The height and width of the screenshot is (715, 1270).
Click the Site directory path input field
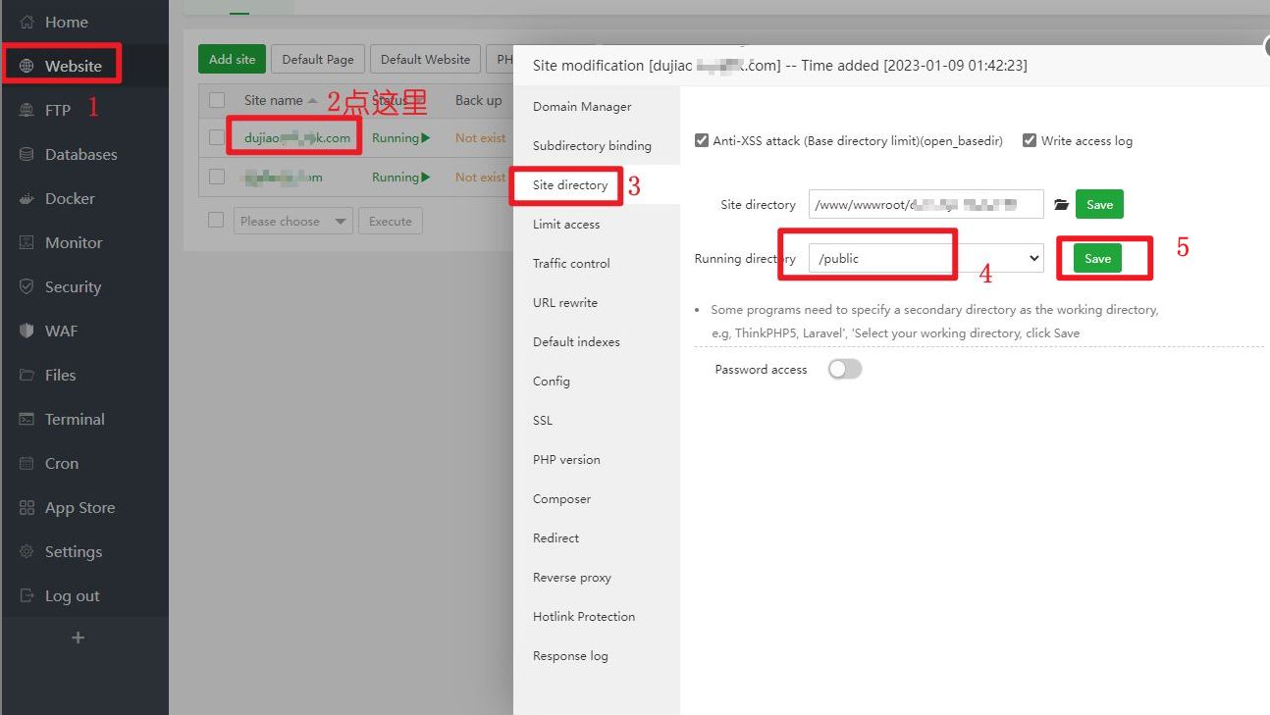(x=926, y=204)
